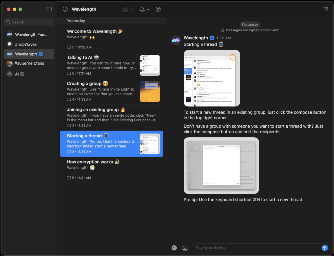This screenshot has height=256, width=334.
Task: Select the Starting a thread row
Action: (112, 144)
